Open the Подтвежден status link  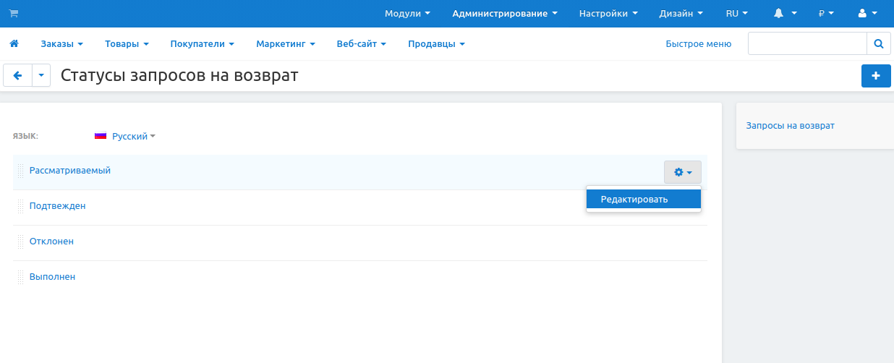point(57,206)
